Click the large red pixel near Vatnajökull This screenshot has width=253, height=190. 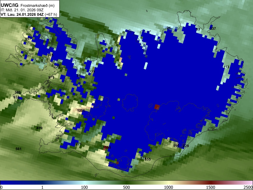pyautogui.click(x=157, y=107)
